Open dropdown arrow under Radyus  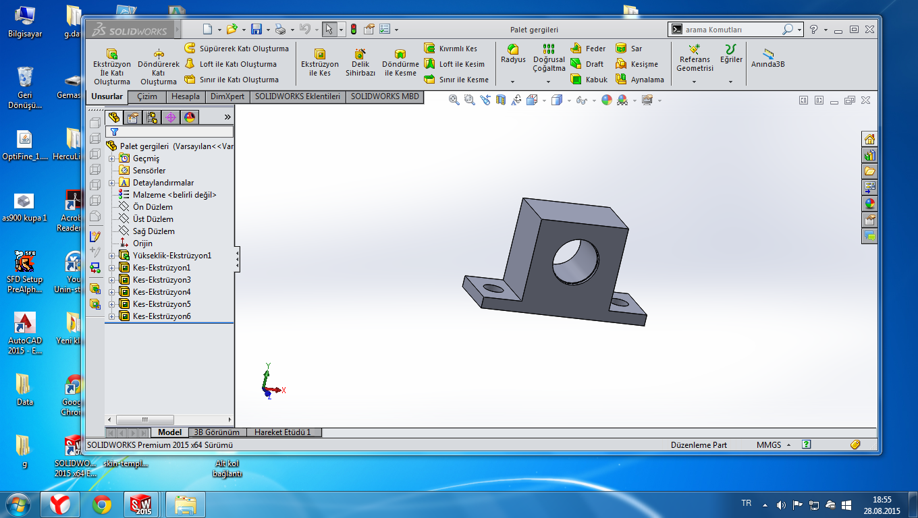coord(513,82)
